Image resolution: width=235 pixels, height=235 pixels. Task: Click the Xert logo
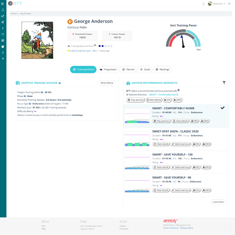[15, 3]
